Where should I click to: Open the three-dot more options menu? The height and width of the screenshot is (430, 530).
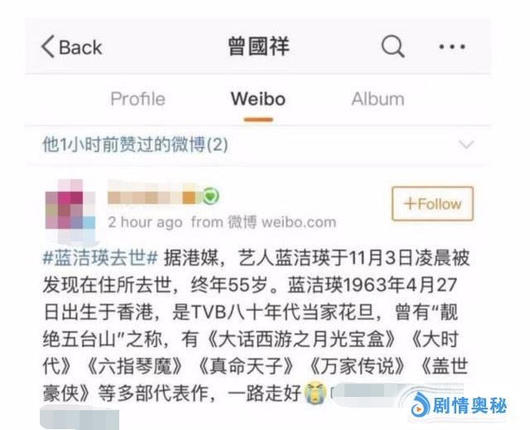click(452, 46)
